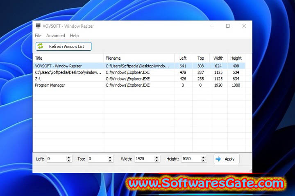The height and width of the screenshot is (196, 295).
Task: Decrease the Top value with down arrow
Action: (x=110, y=160)
